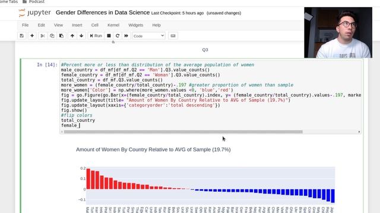Click the Last Checkpoint text

[x=178, y=13]
